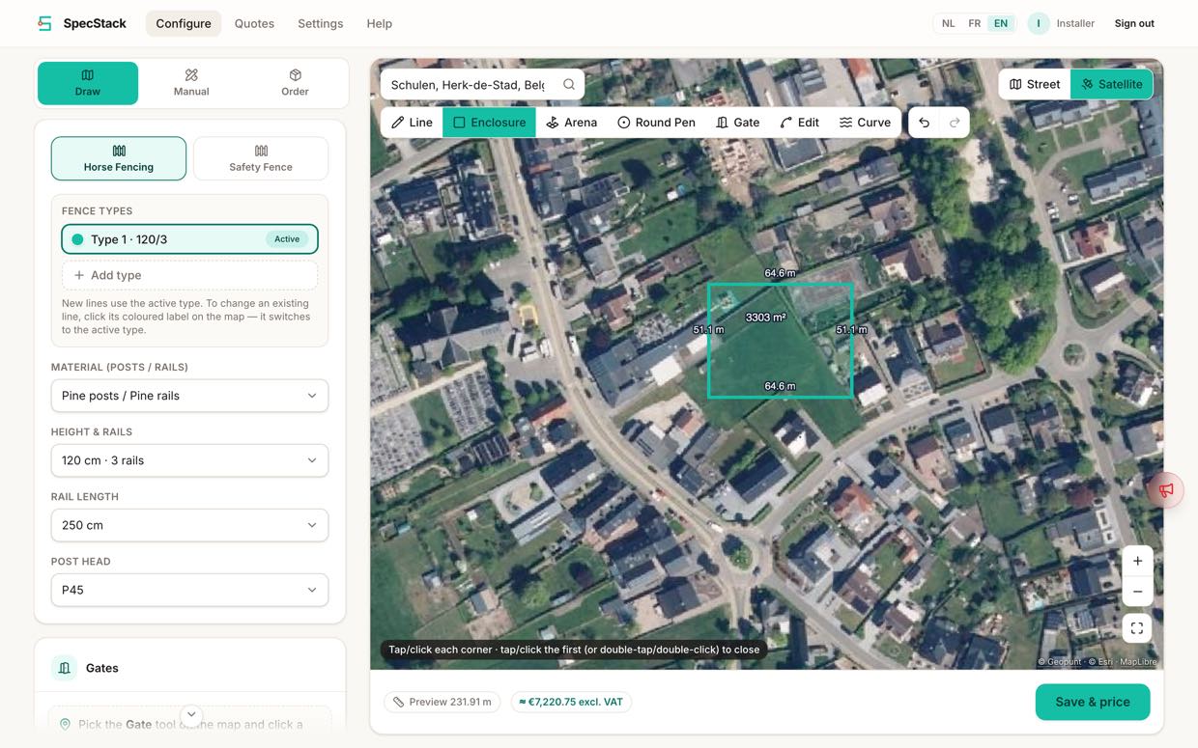Open the Order tab
Image resolution: width=1198 pixels, height=748 pixels.
[295, 83]
